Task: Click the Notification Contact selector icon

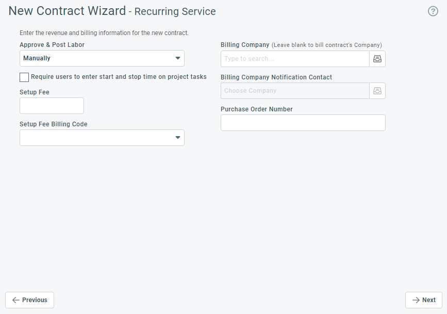Action: pos(377,91)
